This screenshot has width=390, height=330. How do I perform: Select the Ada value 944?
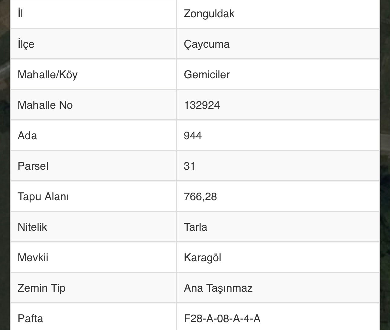click(193, 136)
